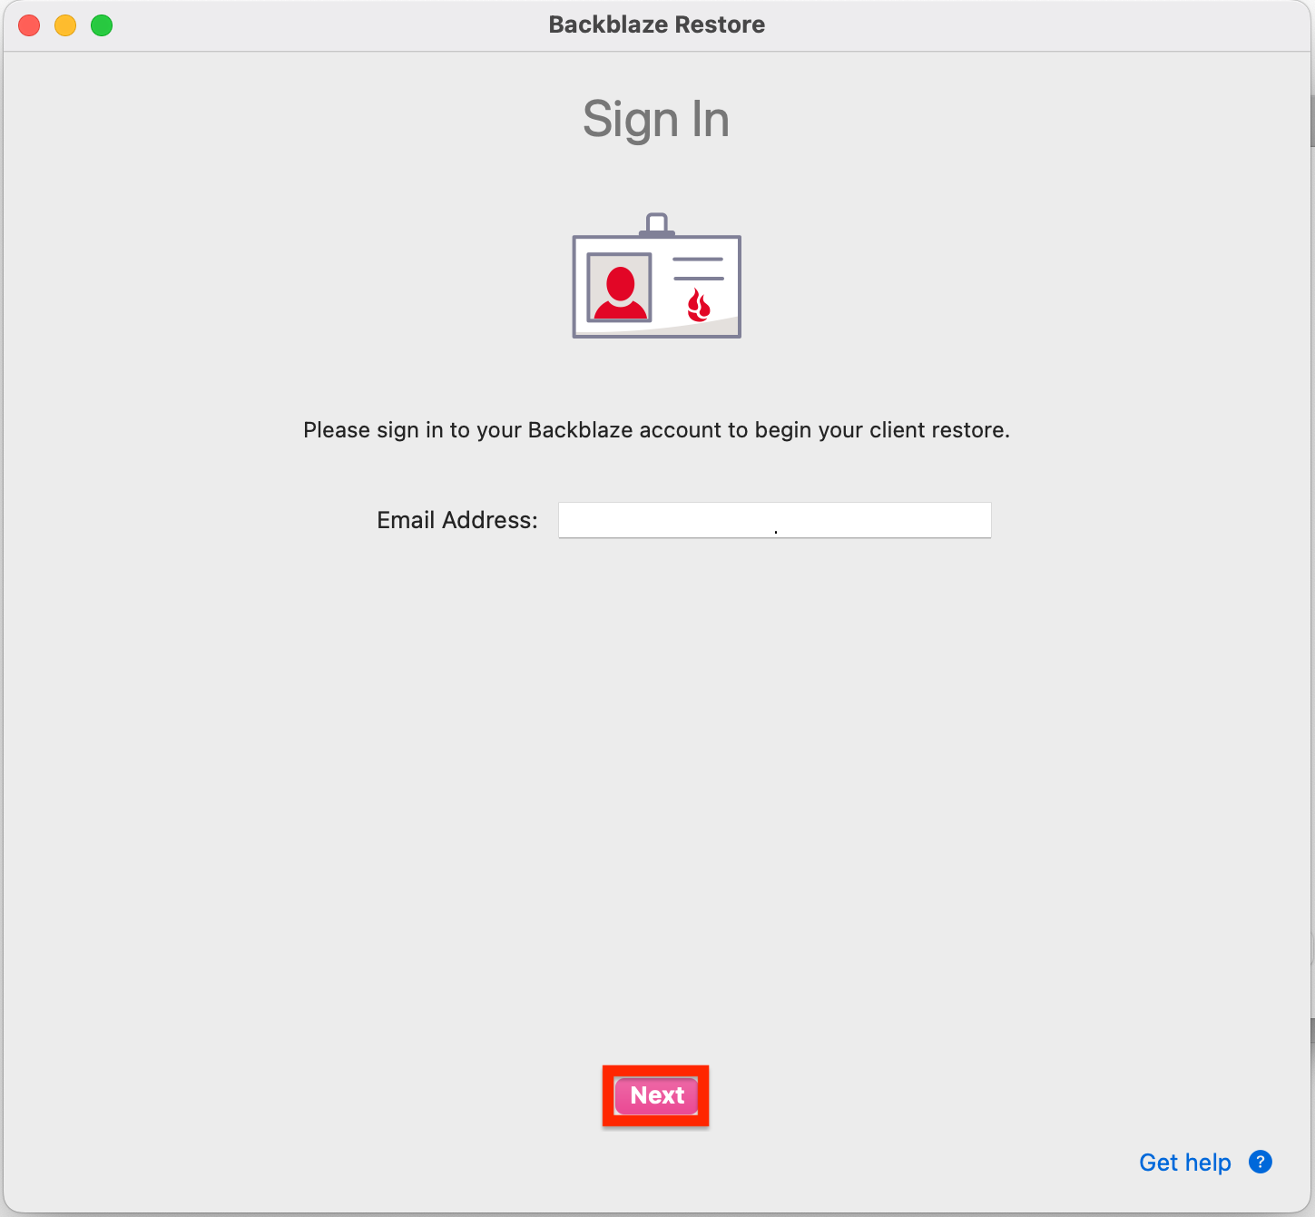Zoom the window with the green button
The image size is (1315, 1217).
point(102,25)
